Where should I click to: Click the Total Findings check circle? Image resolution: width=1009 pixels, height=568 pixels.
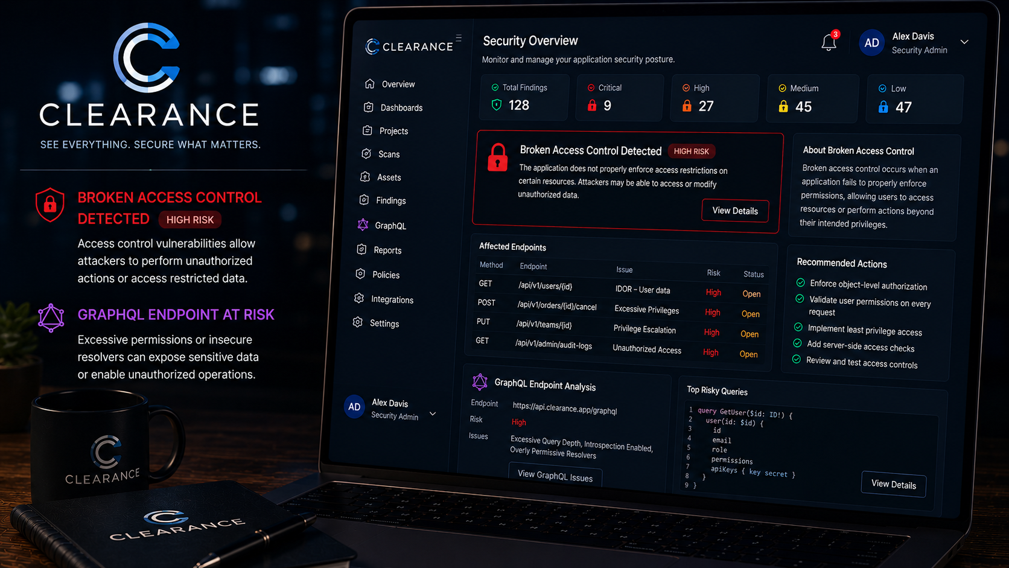[495, 88]
